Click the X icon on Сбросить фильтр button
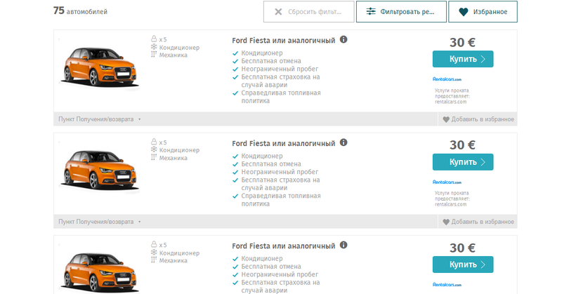Screen dimensions: 576x294 [x=279, y=12]
